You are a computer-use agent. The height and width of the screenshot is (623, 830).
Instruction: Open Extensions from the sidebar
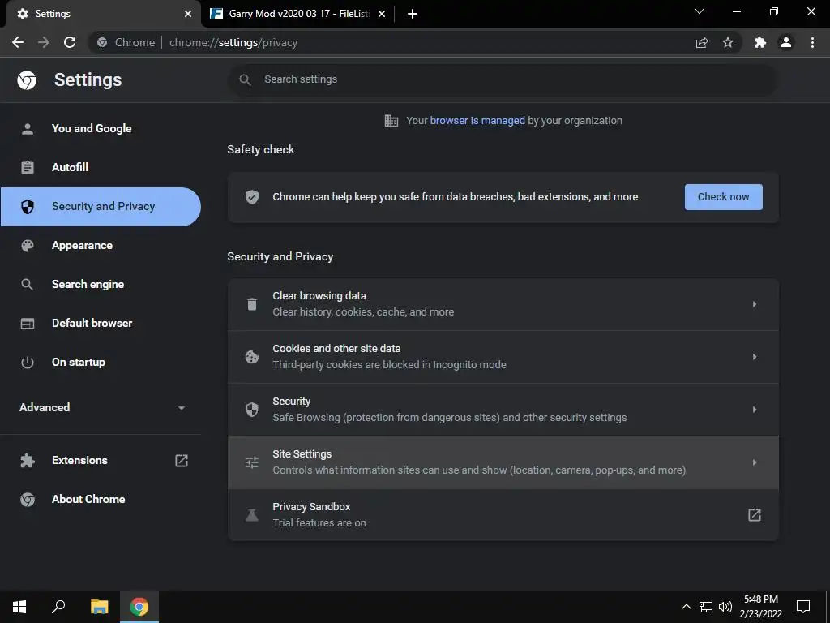click(x=101, y=461)
